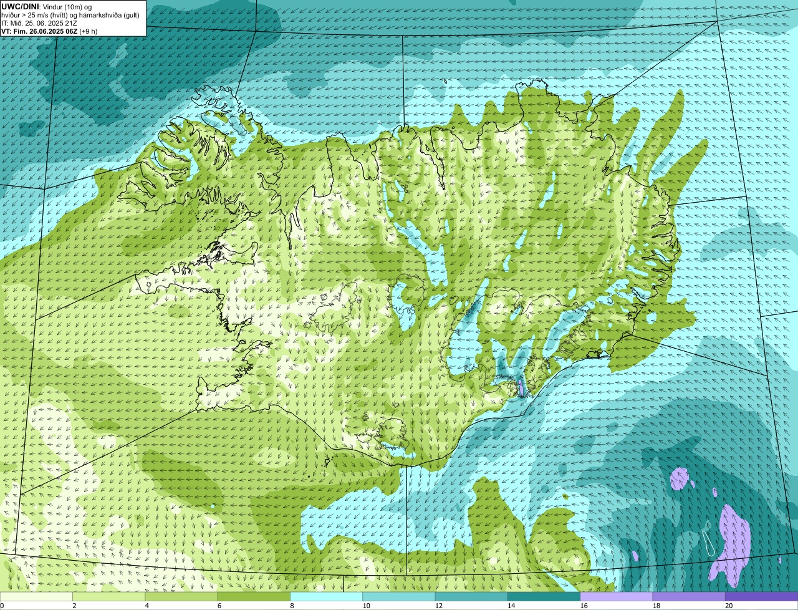The height and width of the screenshot is (610, 798).
Task: Click the '14' scale label
Action: tap(511, 606)
